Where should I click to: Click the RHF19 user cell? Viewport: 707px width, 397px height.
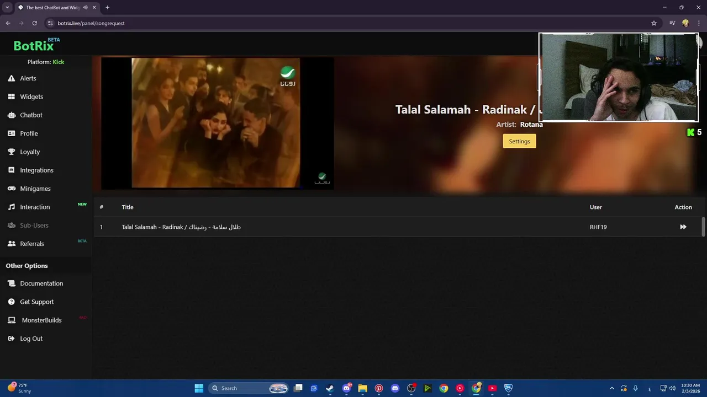point(598,227)
